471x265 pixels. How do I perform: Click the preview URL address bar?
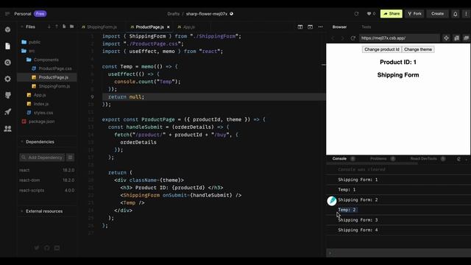[399, 38]
